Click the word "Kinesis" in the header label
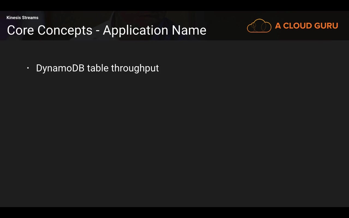 14,18
